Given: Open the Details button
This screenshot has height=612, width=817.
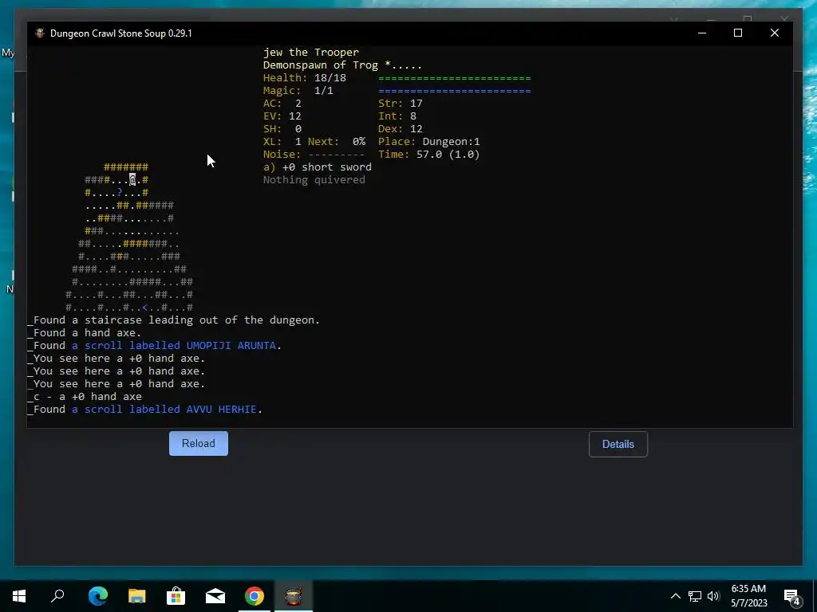Looking at the screenshot, I should [x=618, y=444].
